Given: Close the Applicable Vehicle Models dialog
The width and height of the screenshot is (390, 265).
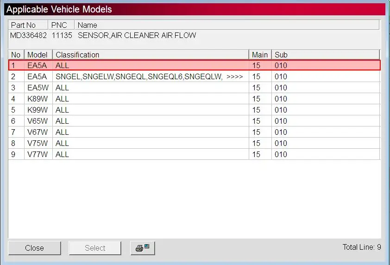Looking at the screenshot, I should pyautogui.click(x=34, y=248).
